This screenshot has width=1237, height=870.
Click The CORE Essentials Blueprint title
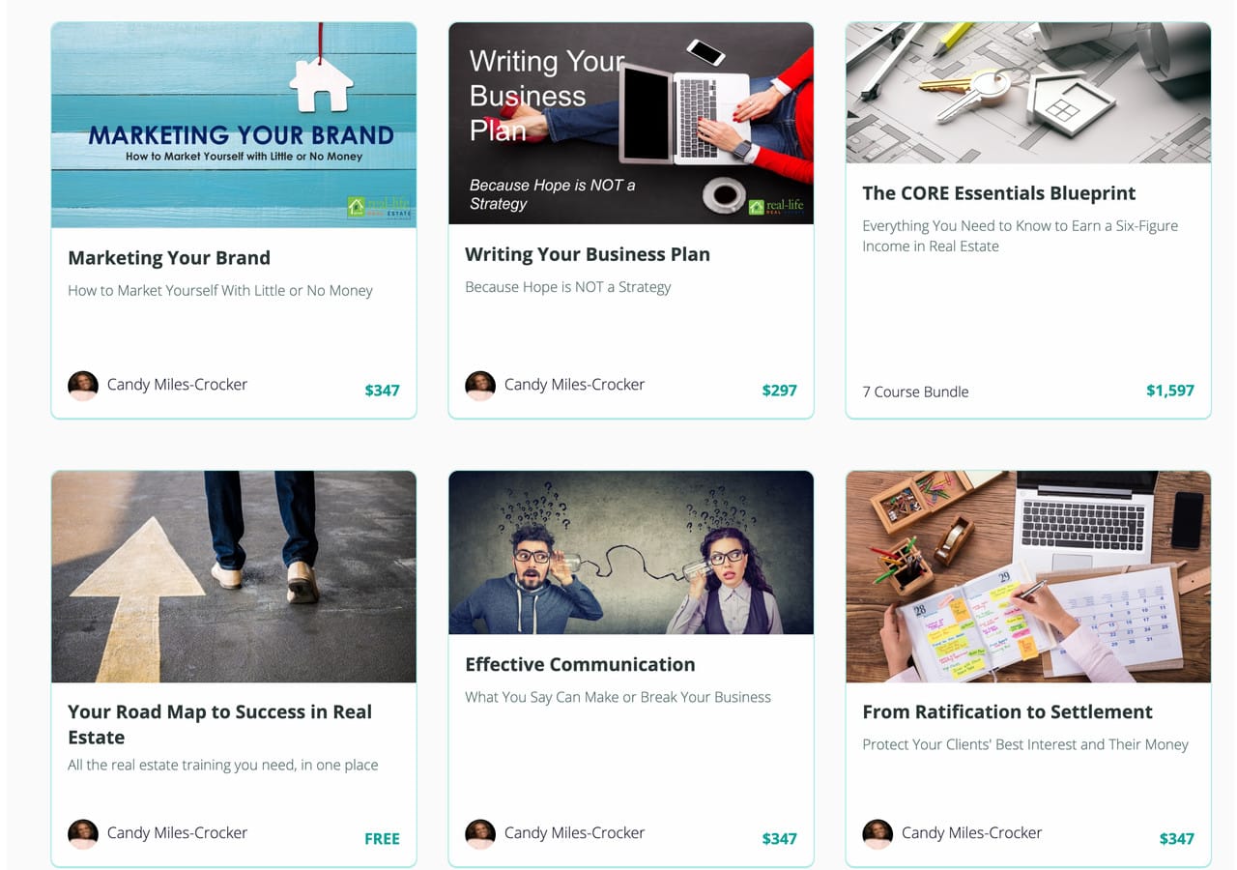[999, 193]
